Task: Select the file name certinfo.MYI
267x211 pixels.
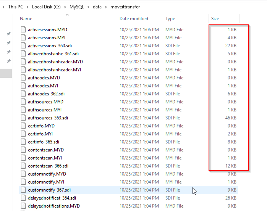Action: 40,134
